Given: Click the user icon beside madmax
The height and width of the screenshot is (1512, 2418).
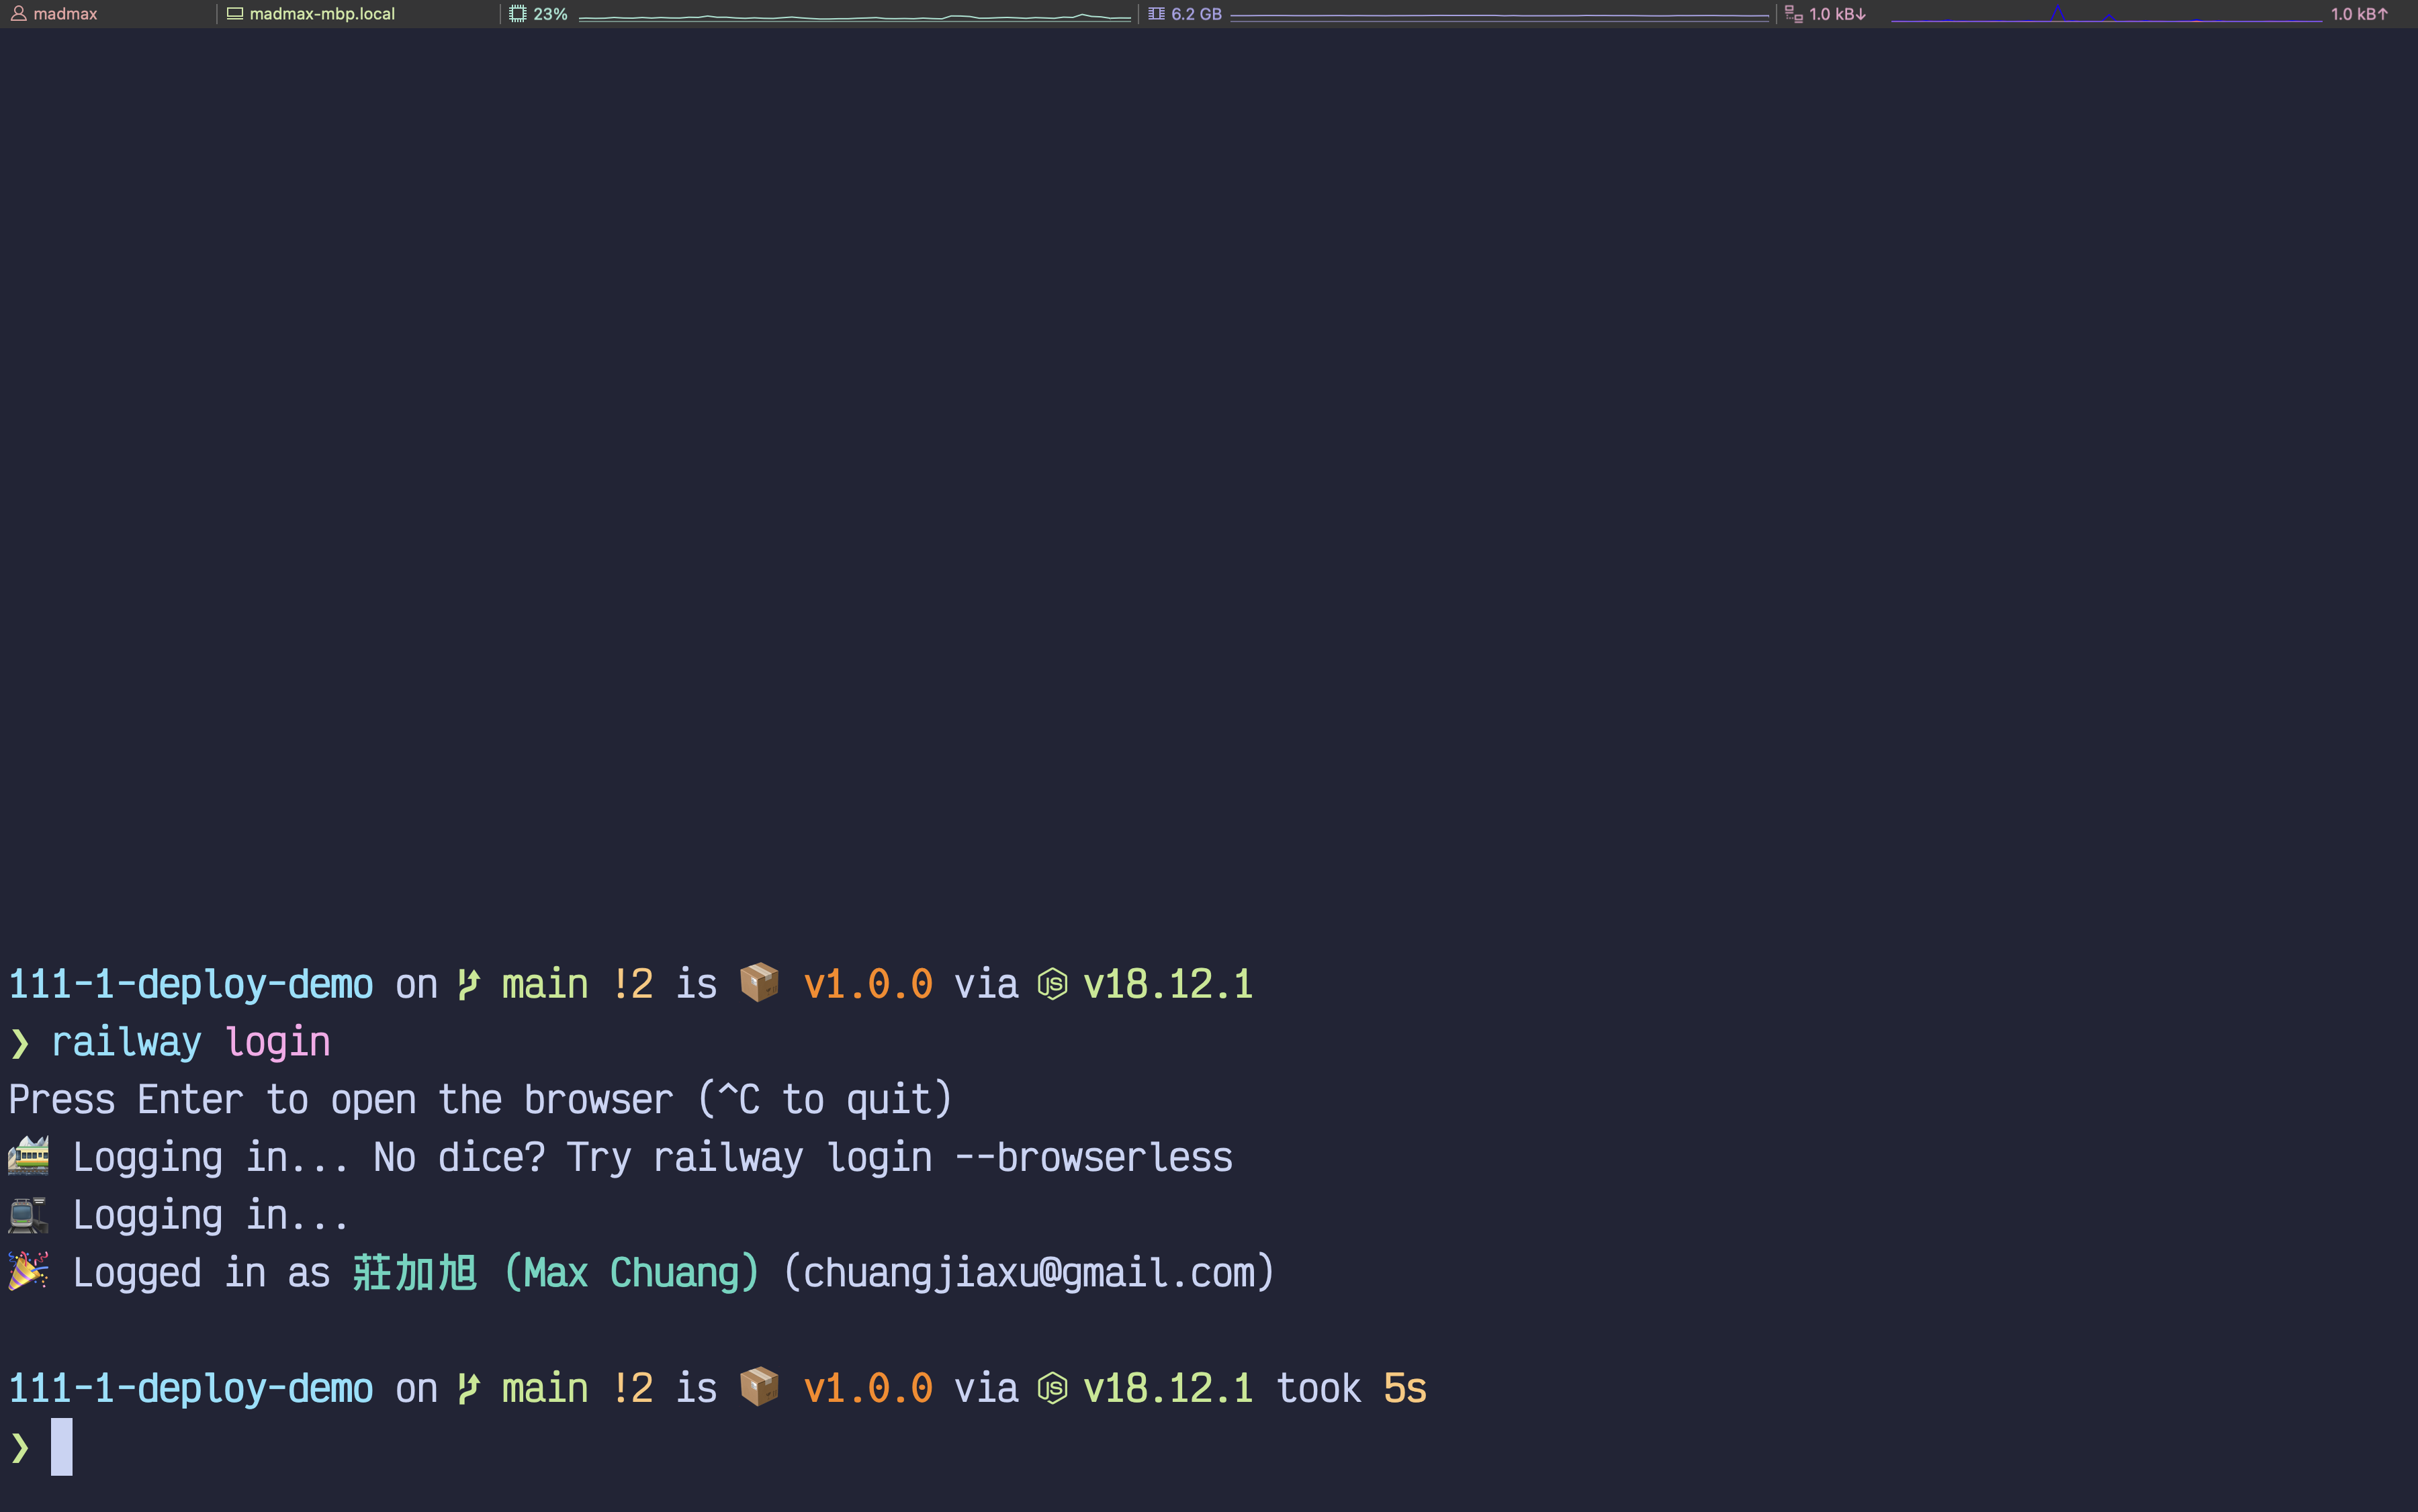Looking at the screenshot, I should 18,14.
